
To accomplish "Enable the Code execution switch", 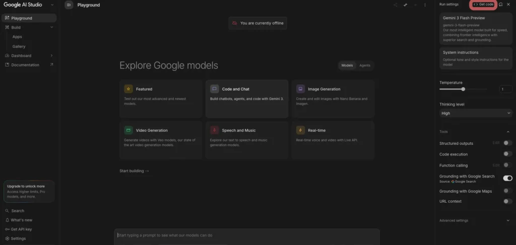I will point(507,154).
